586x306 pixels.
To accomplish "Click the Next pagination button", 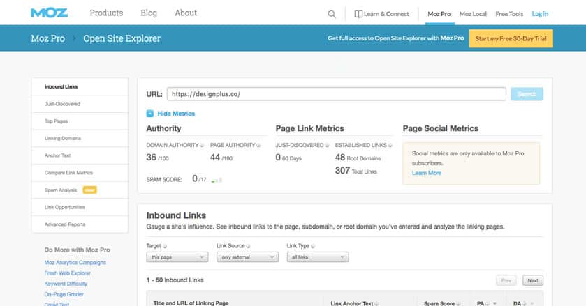I will coord(533,280).
